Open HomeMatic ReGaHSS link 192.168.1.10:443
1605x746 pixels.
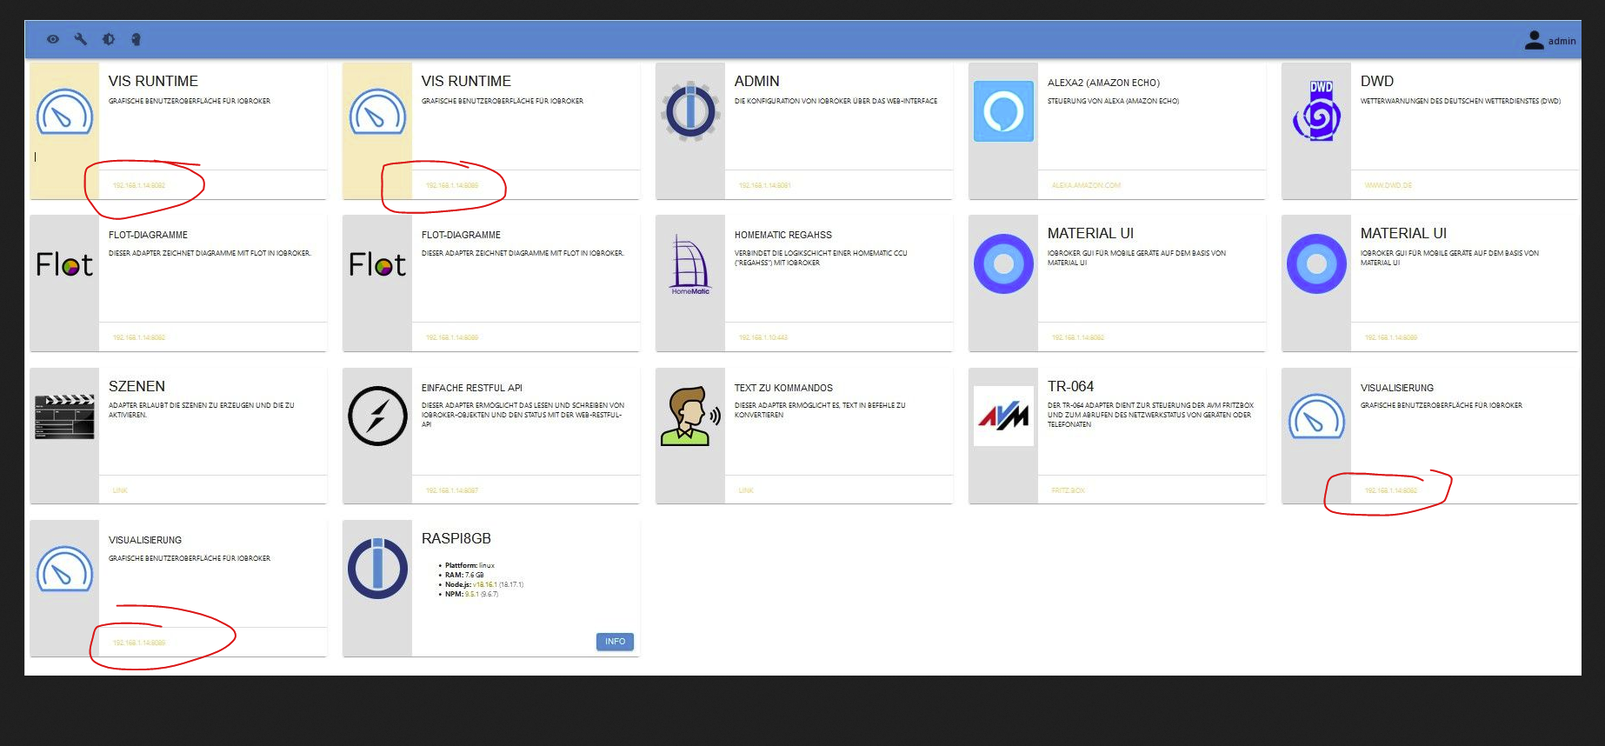(x=763, y=337)
